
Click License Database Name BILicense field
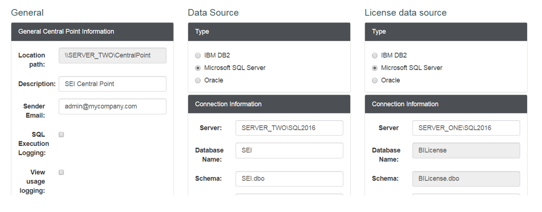[466, 150]
